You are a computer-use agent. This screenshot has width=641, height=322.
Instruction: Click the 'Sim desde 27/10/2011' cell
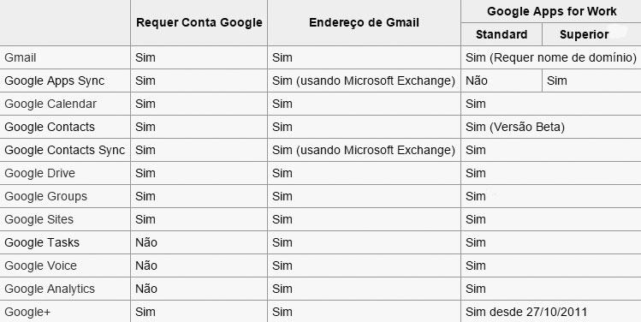coord(526,313)
